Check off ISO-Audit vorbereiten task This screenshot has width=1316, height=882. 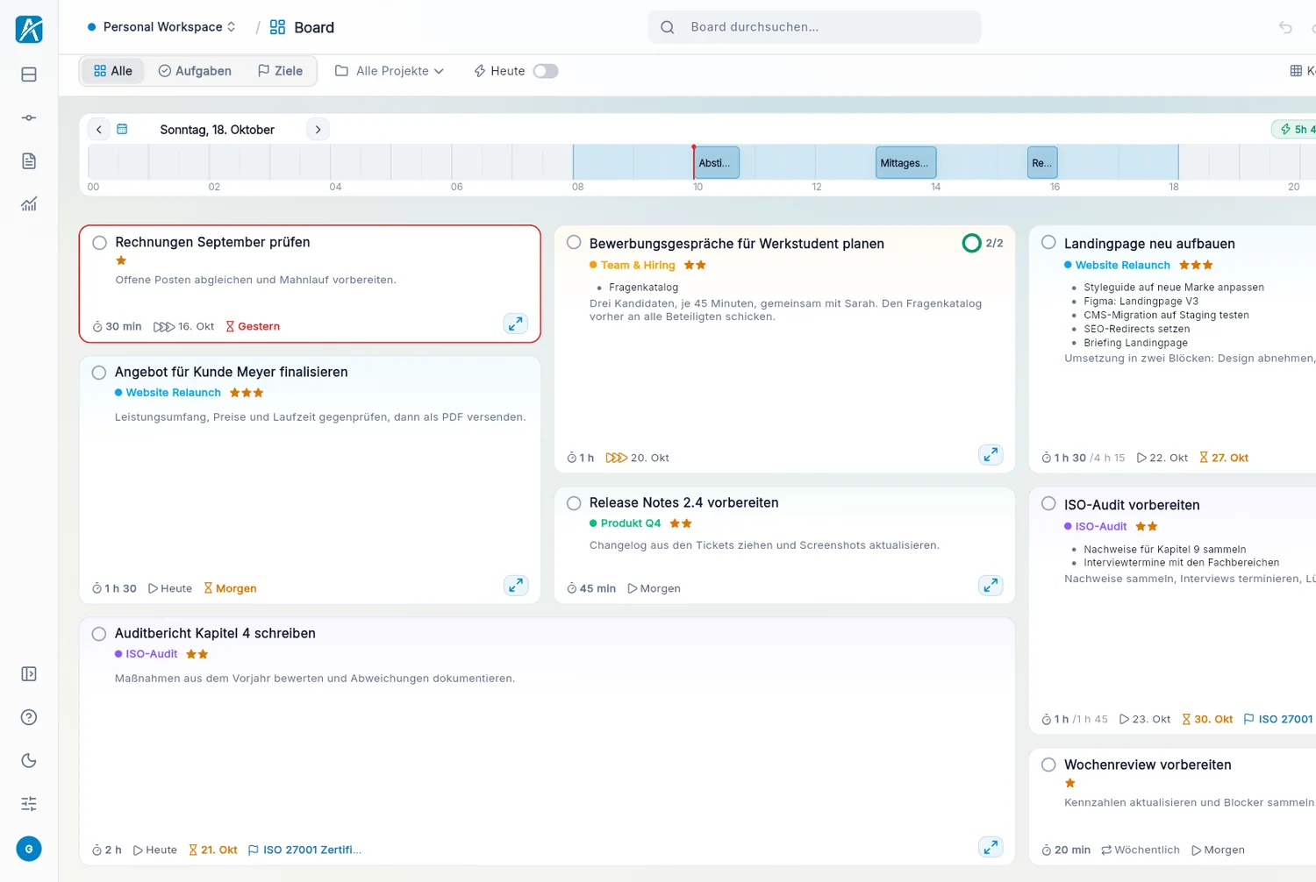(x=1048, y=504)
